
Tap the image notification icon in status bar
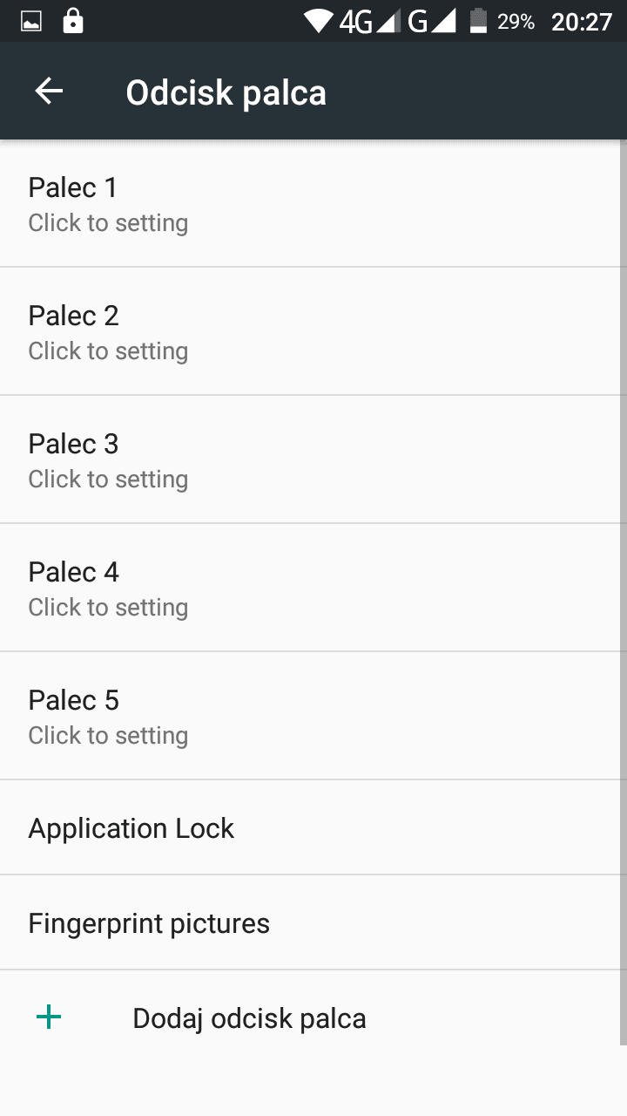(31, 22)
